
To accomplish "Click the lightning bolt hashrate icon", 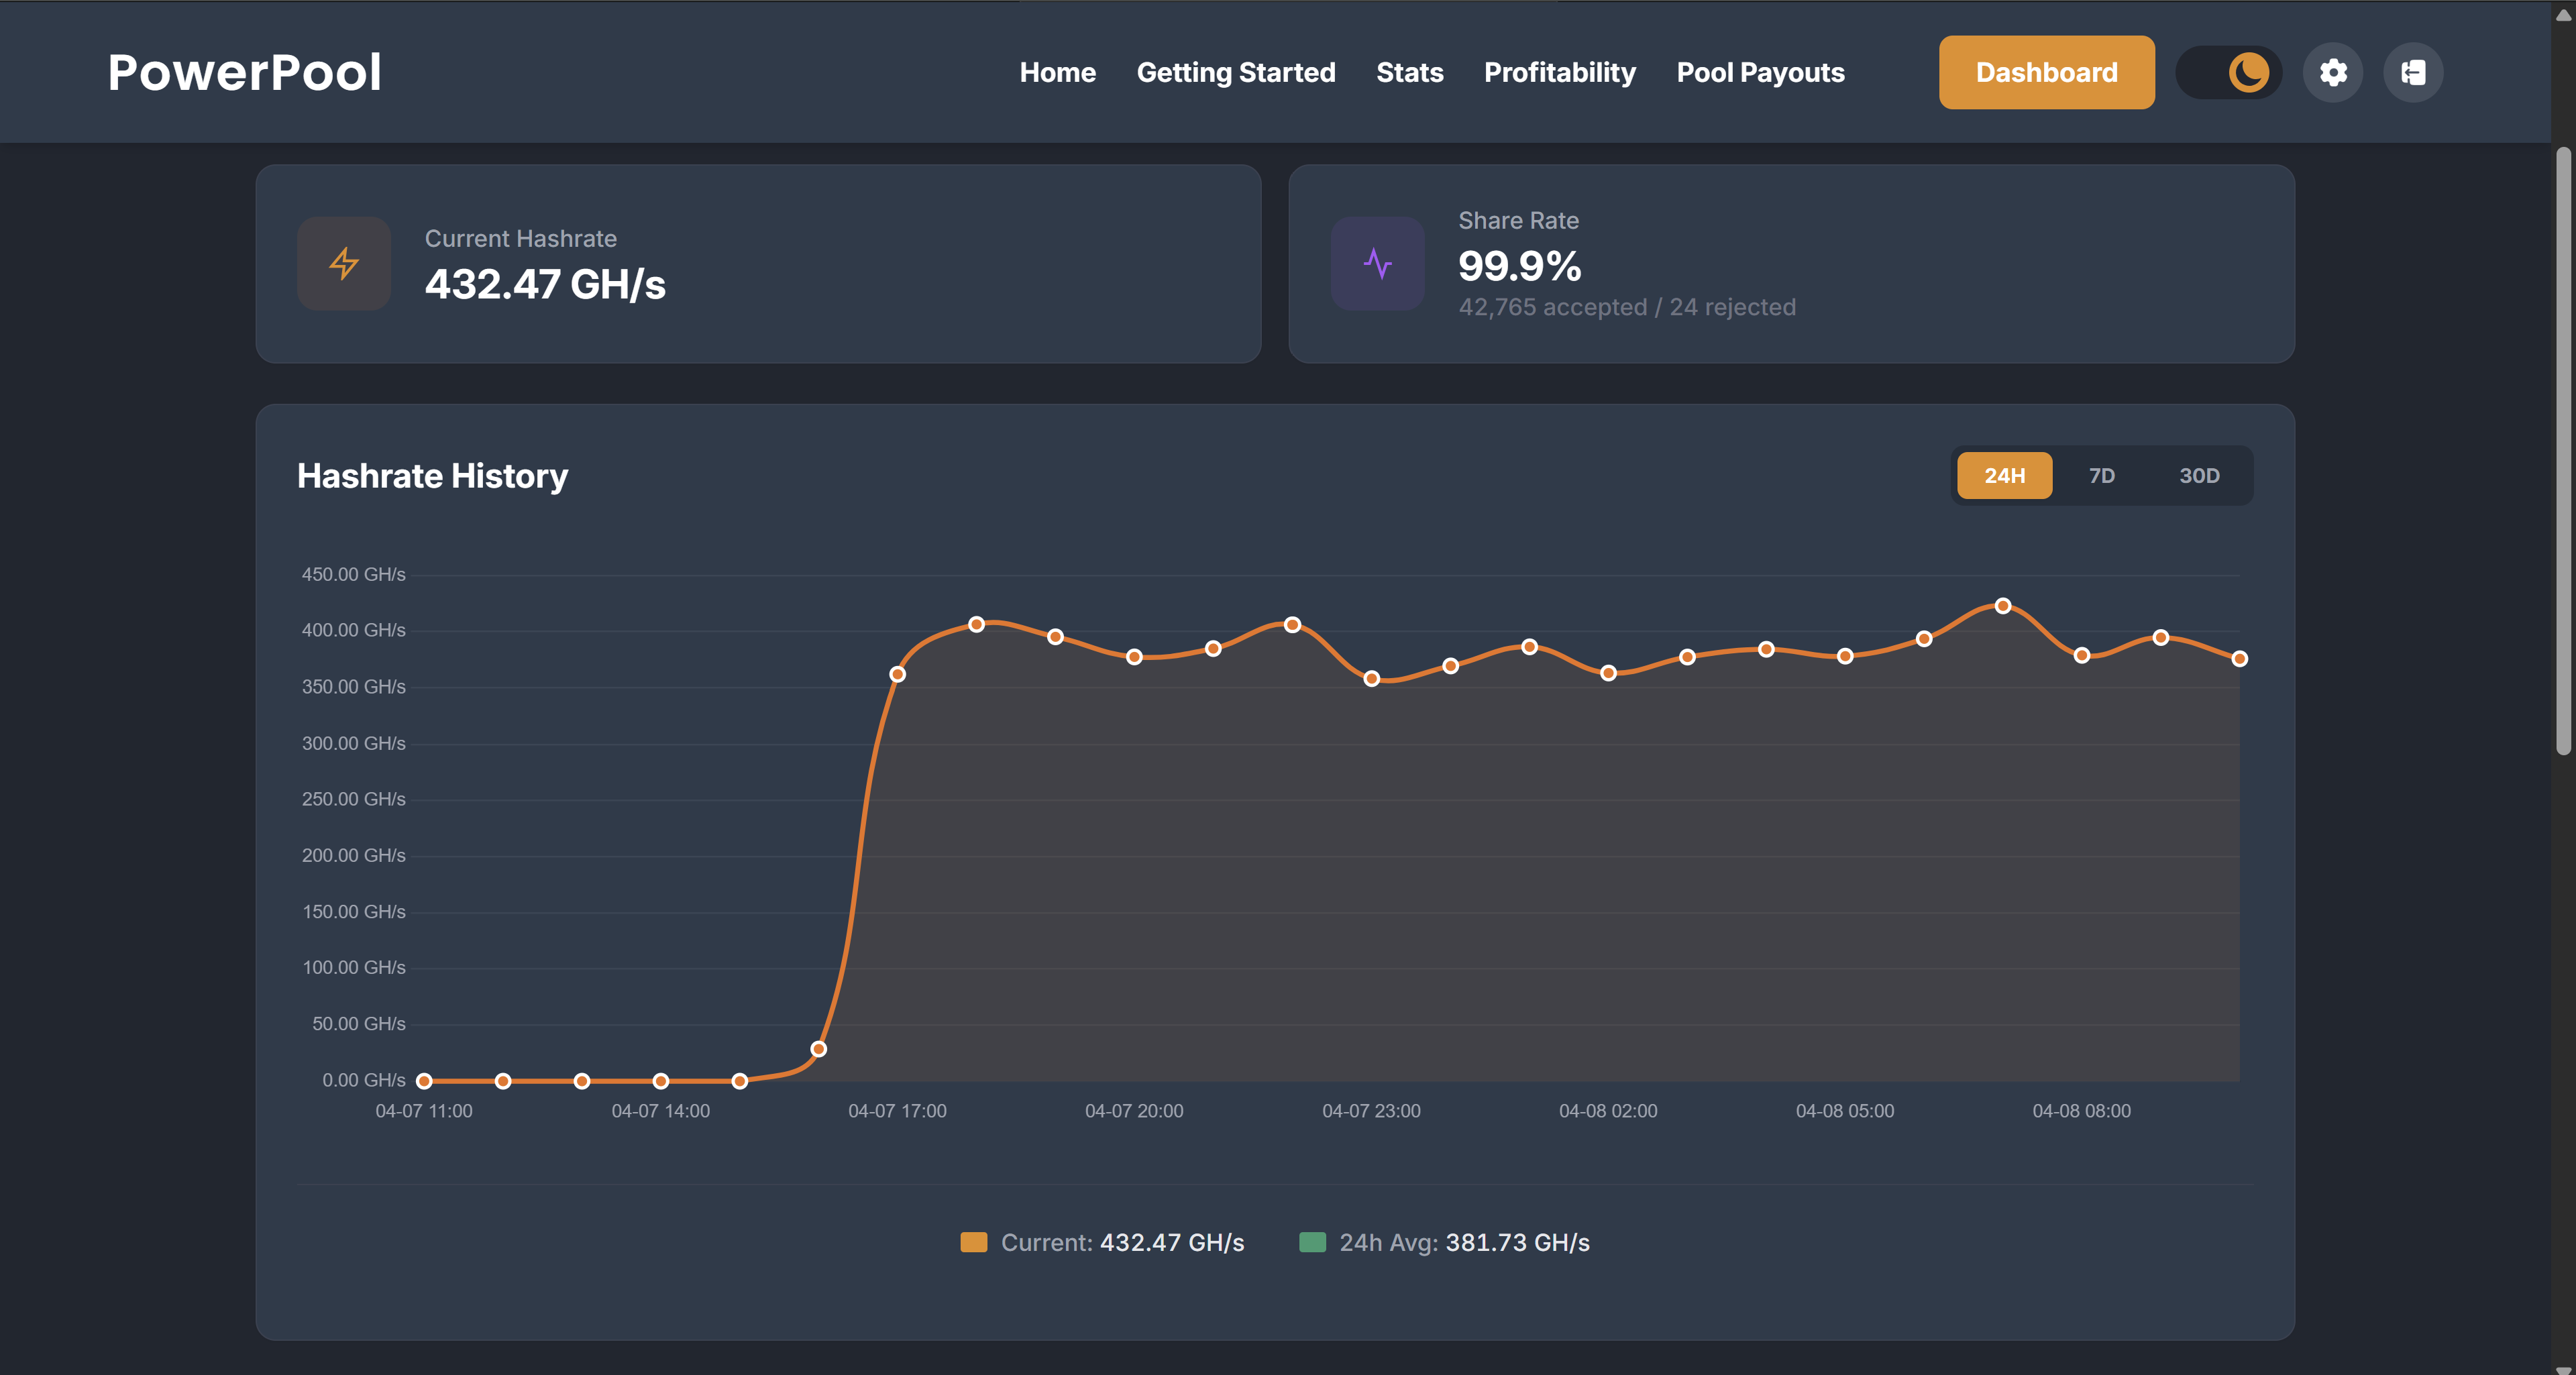I will tap(344, 263).
